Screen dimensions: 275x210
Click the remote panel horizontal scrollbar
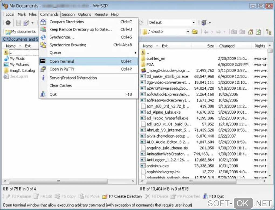click(x=191, y=181)
